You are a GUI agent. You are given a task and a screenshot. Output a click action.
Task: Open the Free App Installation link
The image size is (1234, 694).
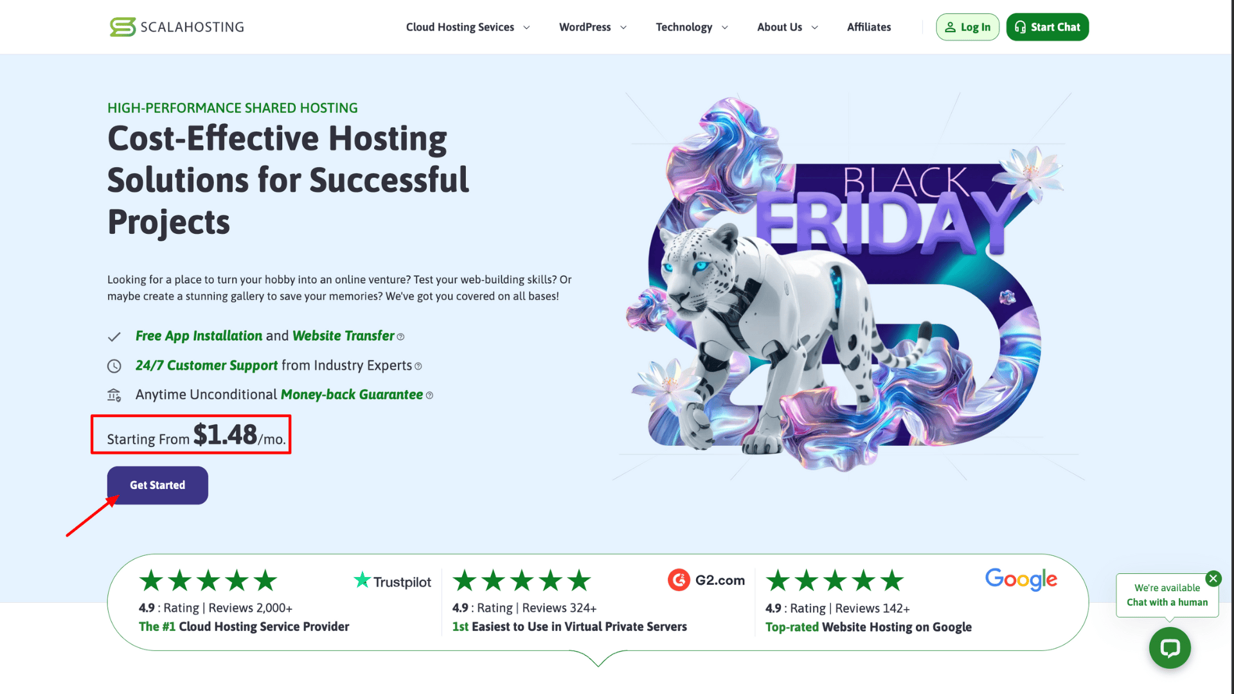coord(199,336)
